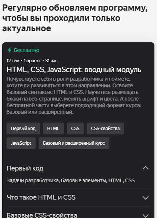Expand Базовые CSS-свойства section arrow

pos(146,216)
